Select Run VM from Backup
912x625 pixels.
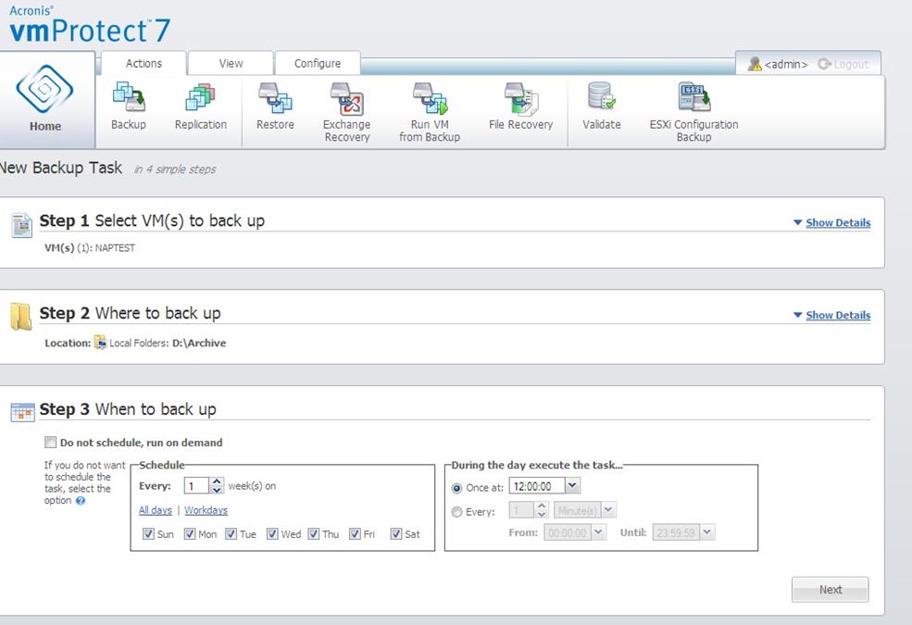430,112
